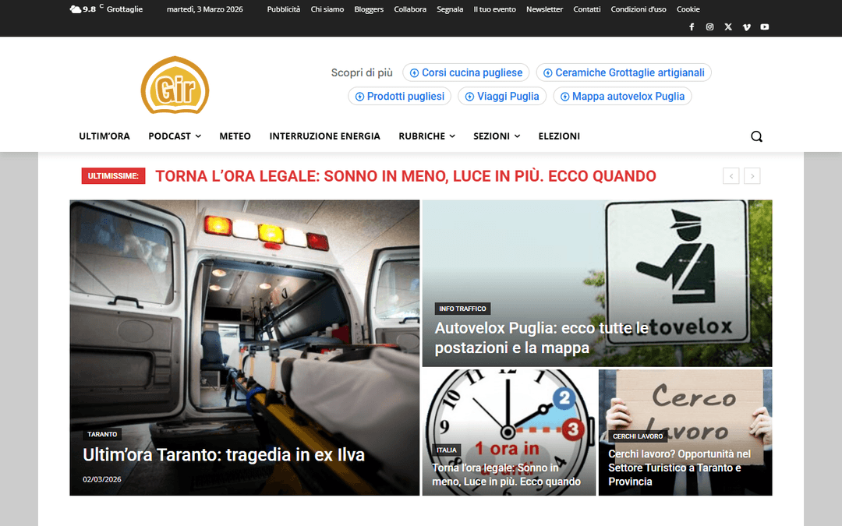842x526 pixels.
Task: Click Ceramiche Grottaglie artigianali suggestion
Action: coord(624,72)
